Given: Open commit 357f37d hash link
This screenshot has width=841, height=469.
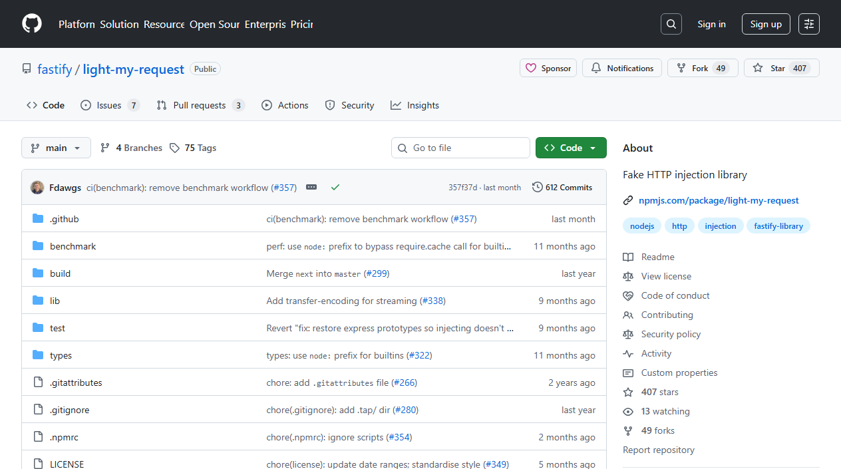Looking at the screenshot, I should [462, 188].
